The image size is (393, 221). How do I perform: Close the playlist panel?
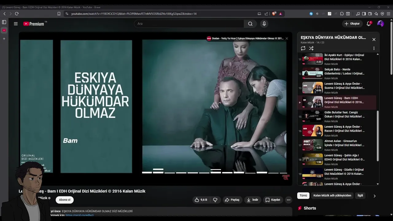point(374,39)
